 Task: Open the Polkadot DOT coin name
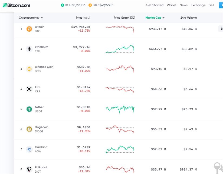click(41, 169)
